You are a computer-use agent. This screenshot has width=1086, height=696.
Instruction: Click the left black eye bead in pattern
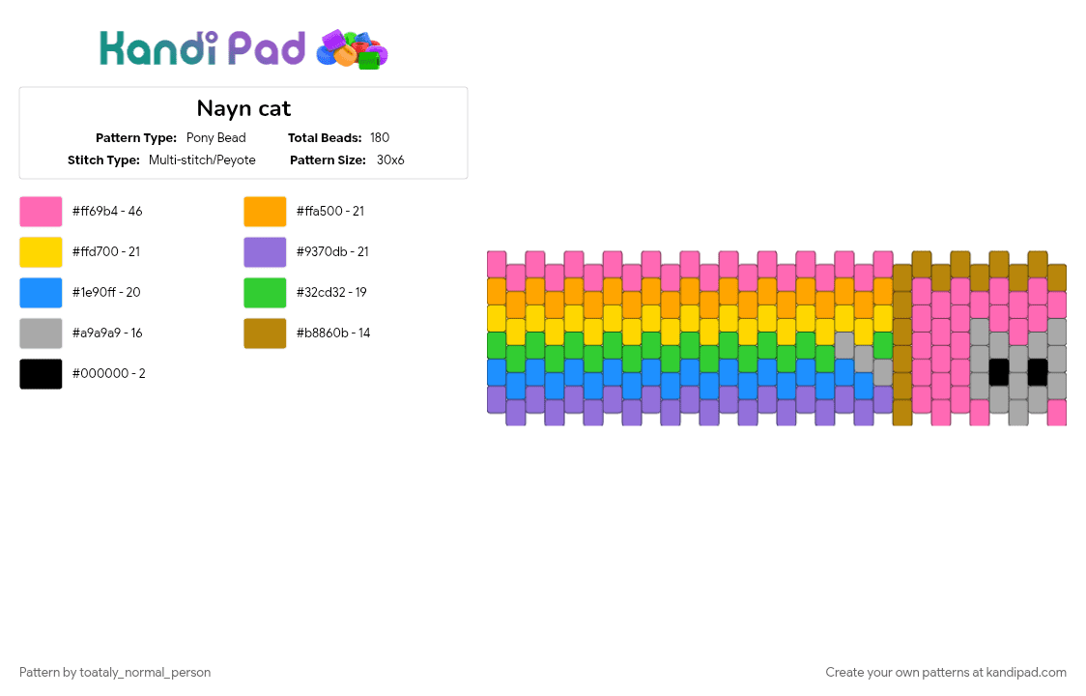pyautogui.click(x=999, y=372)
